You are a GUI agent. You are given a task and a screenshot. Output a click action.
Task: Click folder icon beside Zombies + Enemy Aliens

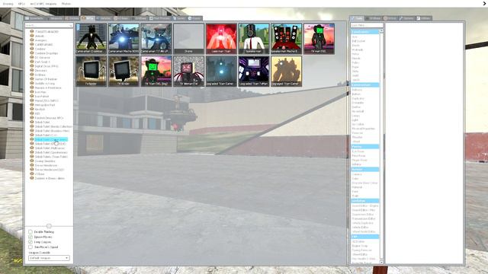tap(32, 178)
